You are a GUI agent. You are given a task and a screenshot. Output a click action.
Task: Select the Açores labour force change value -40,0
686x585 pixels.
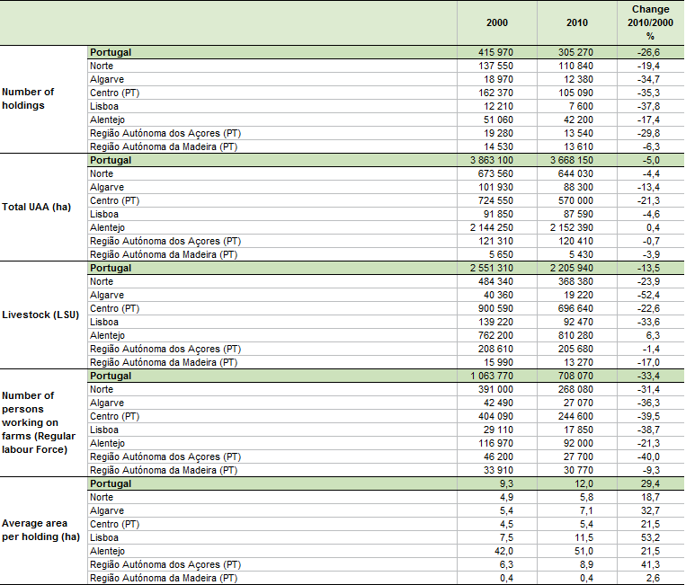click(x=650, y=456)
